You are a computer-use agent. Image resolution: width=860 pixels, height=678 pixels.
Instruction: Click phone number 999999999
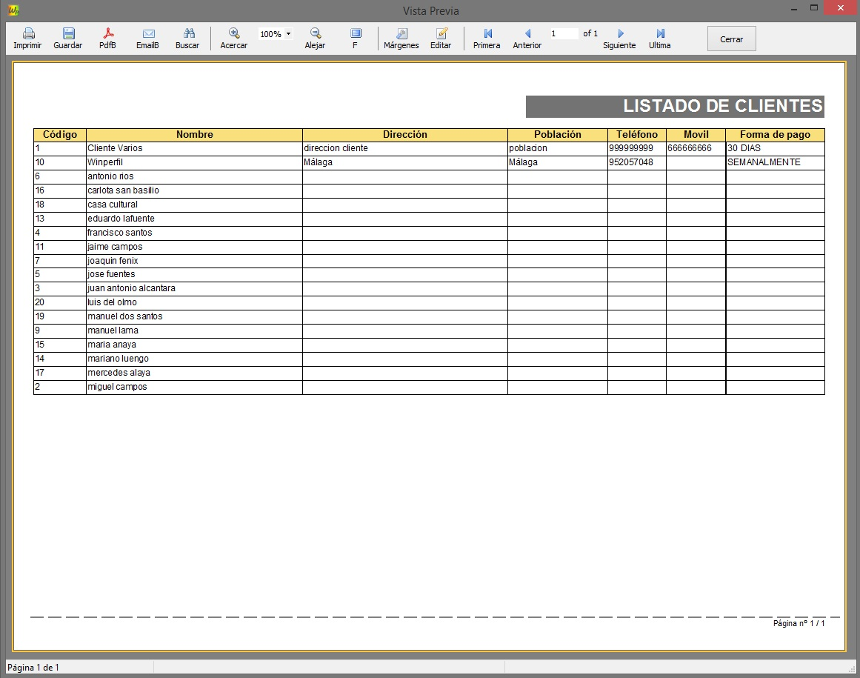pyautogui.click(x=630, y=149)
